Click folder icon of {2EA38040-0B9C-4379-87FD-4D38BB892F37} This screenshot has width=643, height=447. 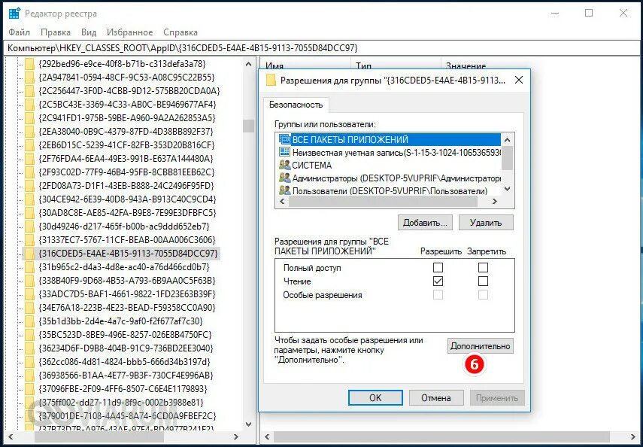29,132
